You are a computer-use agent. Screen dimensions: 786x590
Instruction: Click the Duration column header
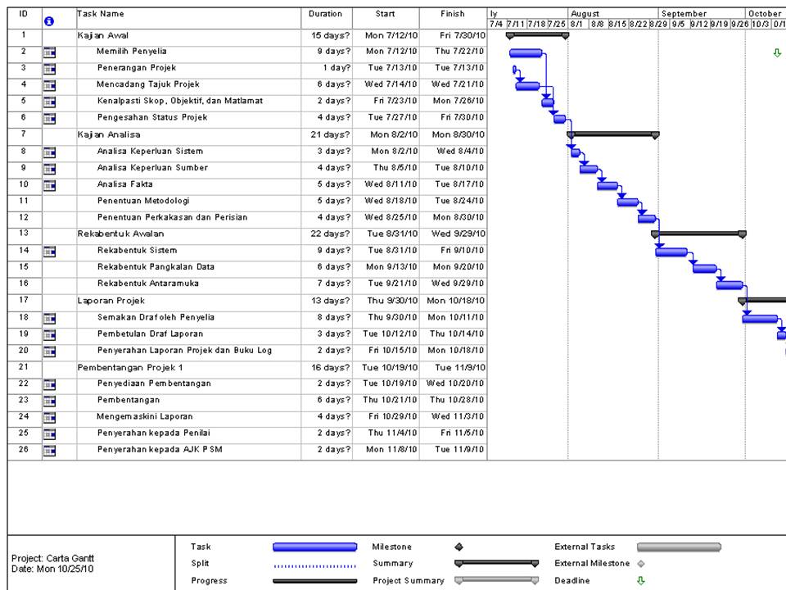(324, 13)
